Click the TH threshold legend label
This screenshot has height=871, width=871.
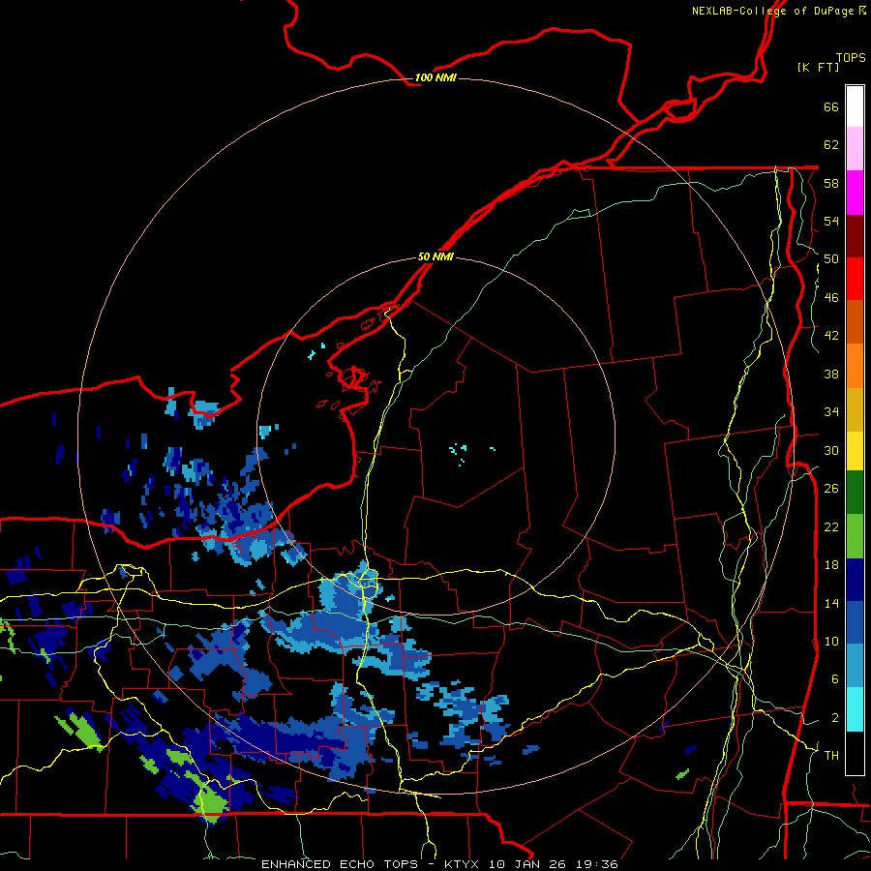click(x=831, y=756)
